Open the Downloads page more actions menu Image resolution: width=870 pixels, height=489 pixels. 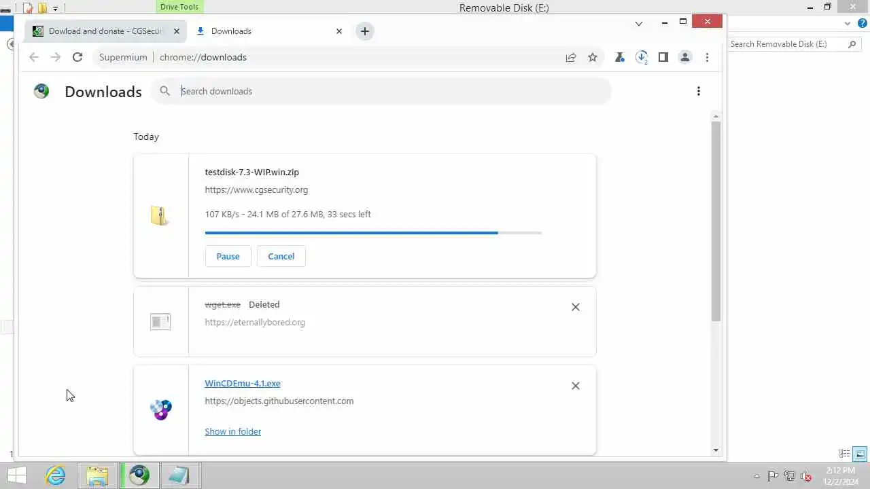click(x=699, y=91)
